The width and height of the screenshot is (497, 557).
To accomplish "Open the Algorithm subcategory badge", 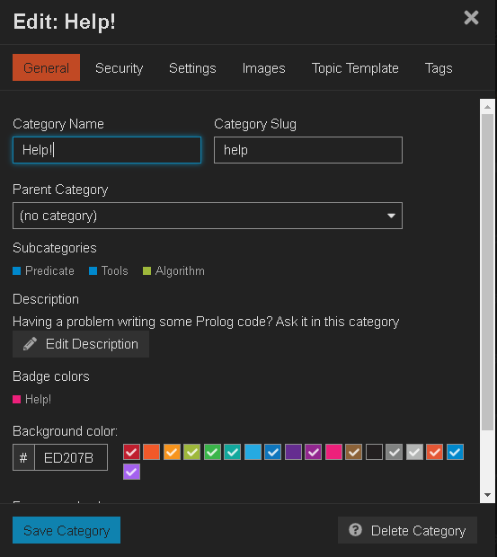I will point(173,271).
